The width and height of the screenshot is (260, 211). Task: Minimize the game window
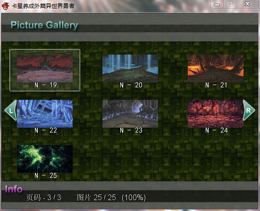(217, 4)
